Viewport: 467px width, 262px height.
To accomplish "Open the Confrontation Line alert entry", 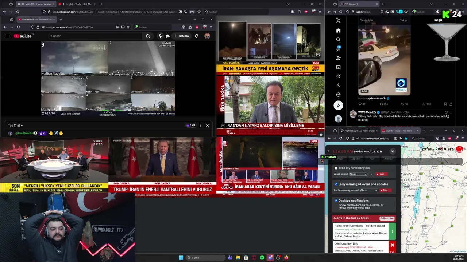I will [x=364, y=247].
